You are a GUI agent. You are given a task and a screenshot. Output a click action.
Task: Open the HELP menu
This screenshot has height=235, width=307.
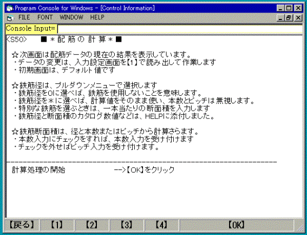point(97,17)
